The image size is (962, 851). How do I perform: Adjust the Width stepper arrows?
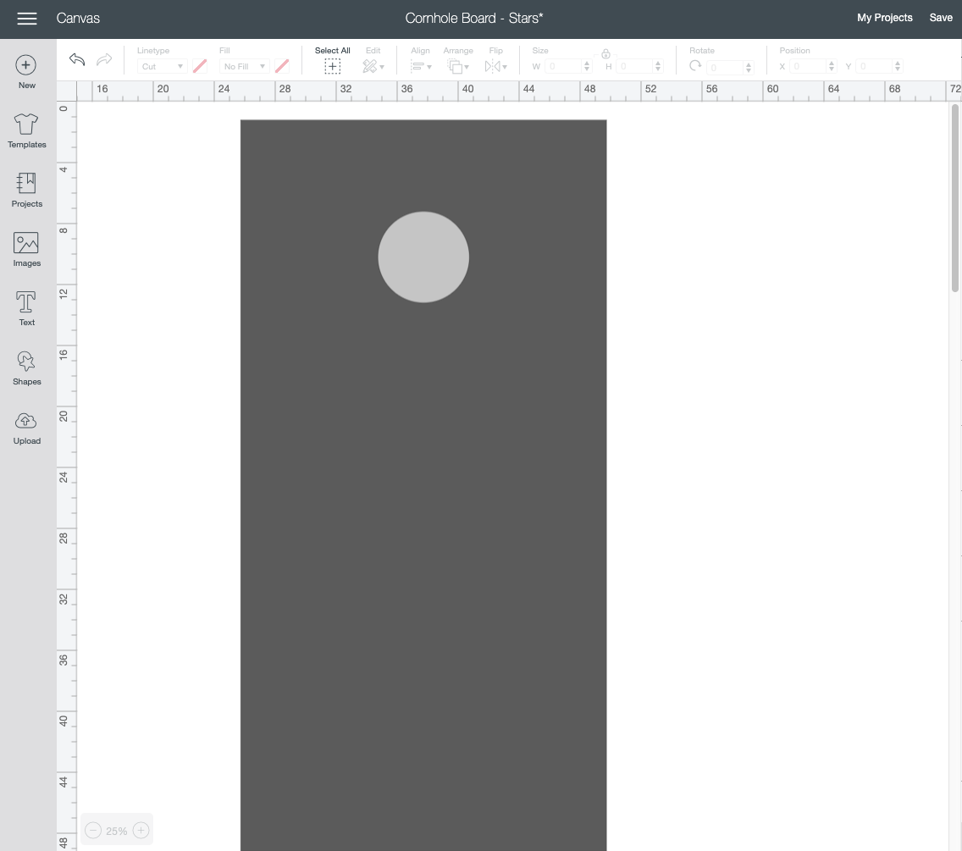tap(587, 66)
